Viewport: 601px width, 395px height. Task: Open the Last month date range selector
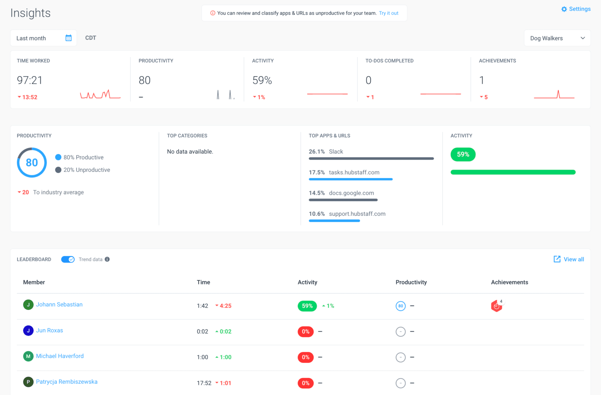(x=43, y=38)
